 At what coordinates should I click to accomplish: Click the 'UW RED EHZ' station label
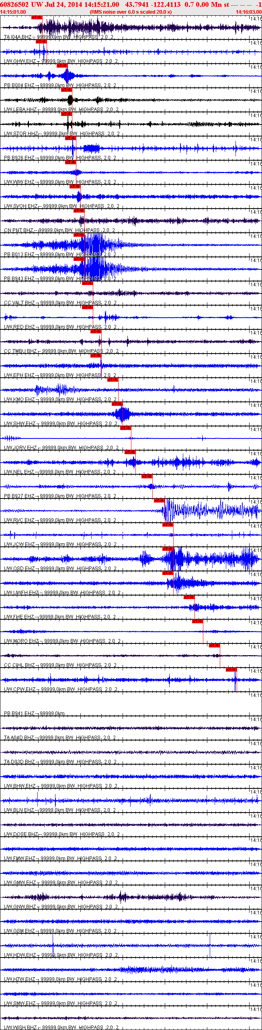pyautogui.click(x=19, y=327)
